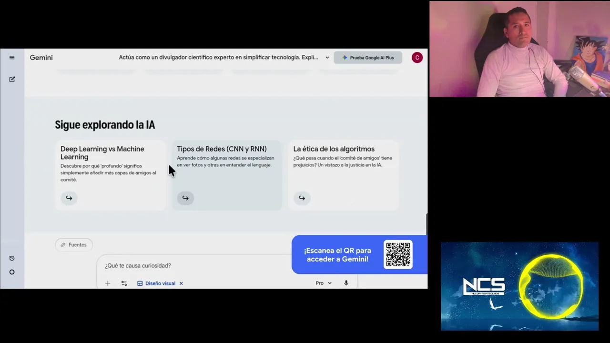Activate the microphone for voice input

346,283
